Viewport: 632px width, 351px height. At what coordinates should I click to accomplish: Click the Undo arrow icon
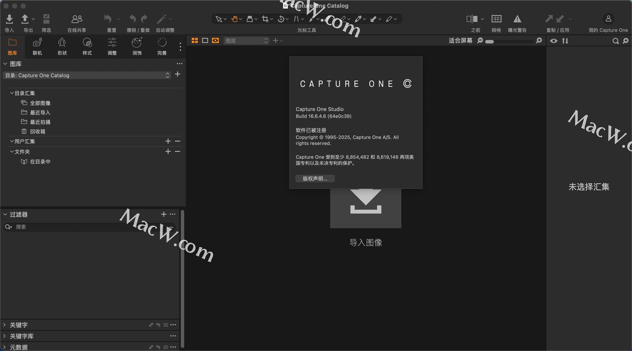tap(132, 19)
